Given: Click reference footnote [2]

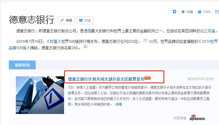Looking at the screenshot, I should pyautogui.click(x=85, y=47).
